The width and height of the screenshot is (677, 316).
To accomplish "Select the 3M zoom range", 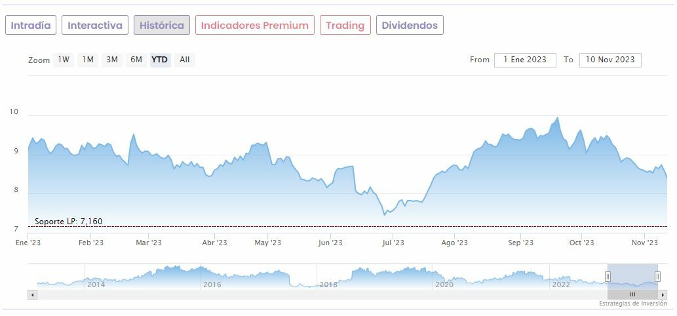I will coord(112,60).
